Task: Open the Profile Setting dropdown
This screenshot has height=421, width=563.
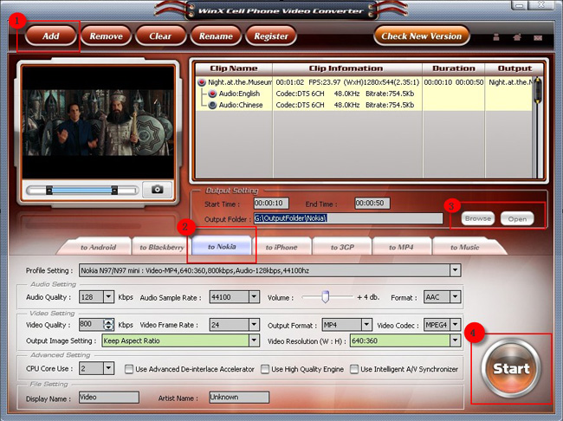Action: click(x=455, y=270)
